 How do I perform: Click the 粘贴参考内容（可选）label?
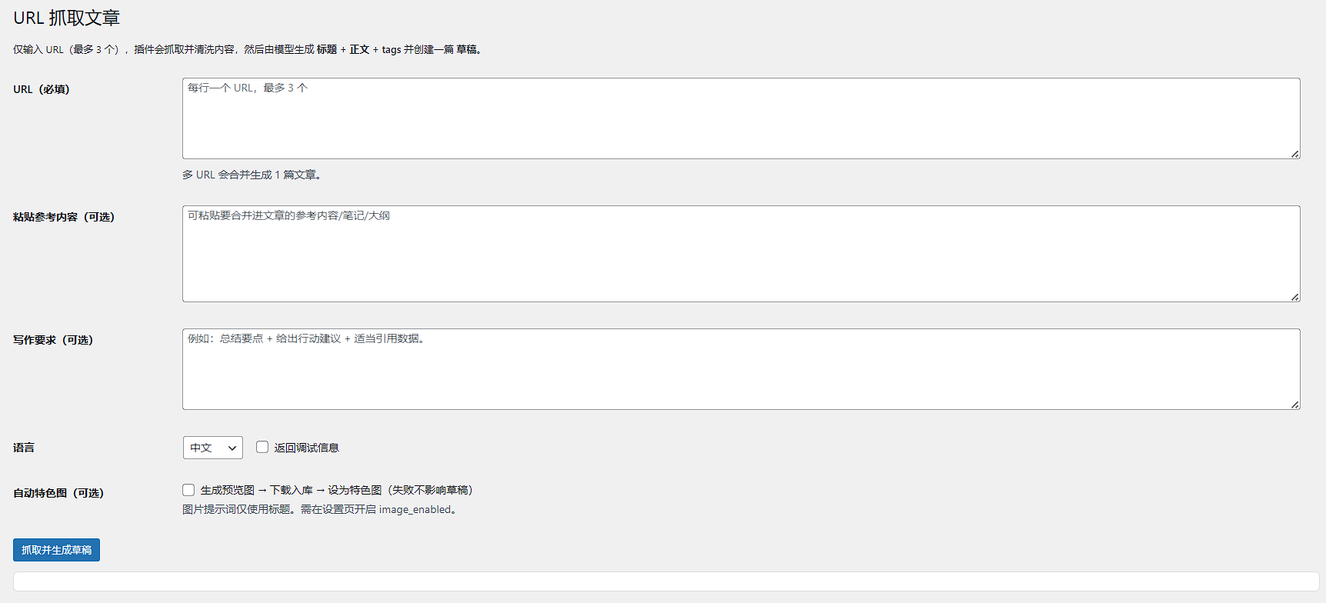[x=64, y=217]
